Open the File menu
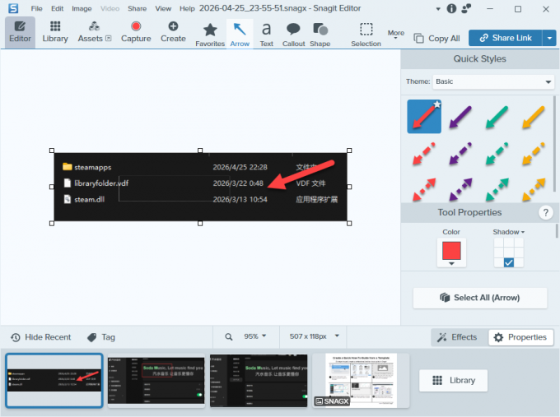This screenshot has width=560, height=417. (x=36, y=8)
